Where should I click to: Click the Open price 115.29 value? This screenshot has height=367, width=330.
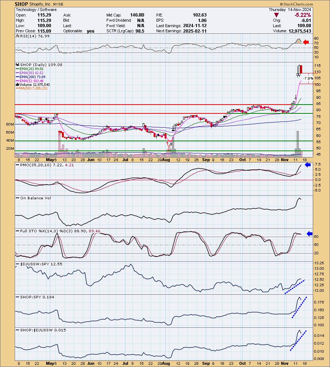point(44,15)
